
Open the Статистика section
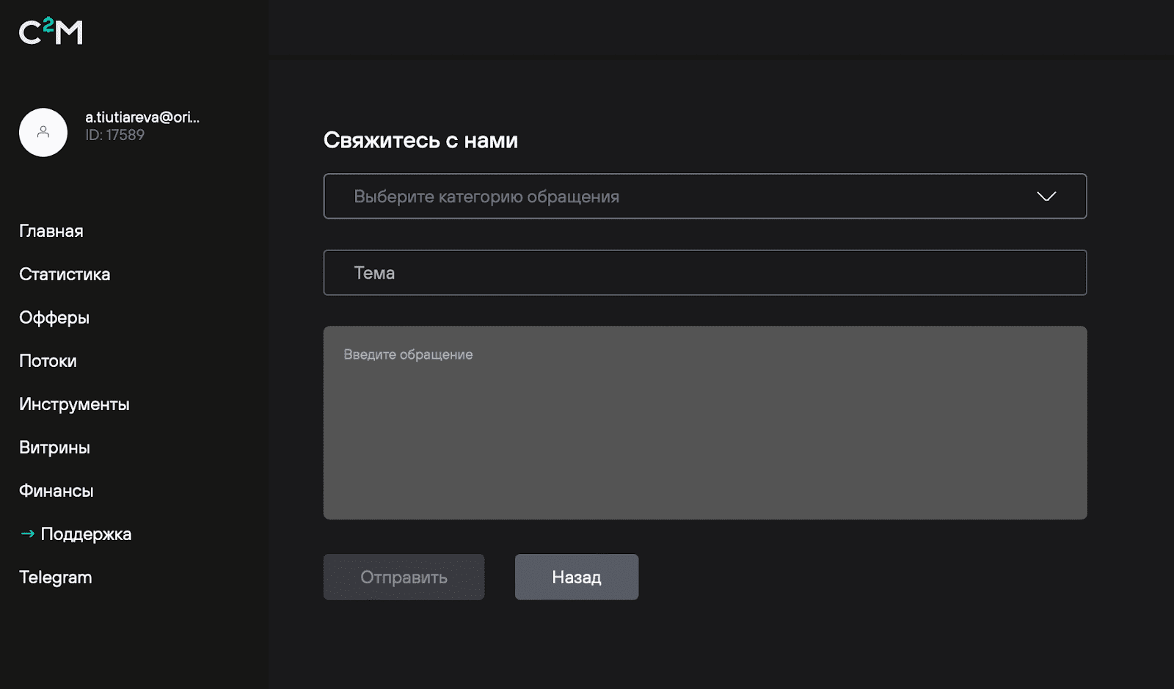(x=64, y=274)
